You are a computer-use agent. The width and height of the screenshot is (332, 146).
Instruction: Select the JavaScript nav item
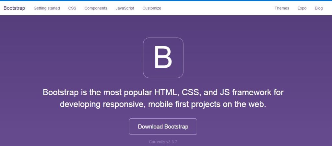[x=125, y=8]
